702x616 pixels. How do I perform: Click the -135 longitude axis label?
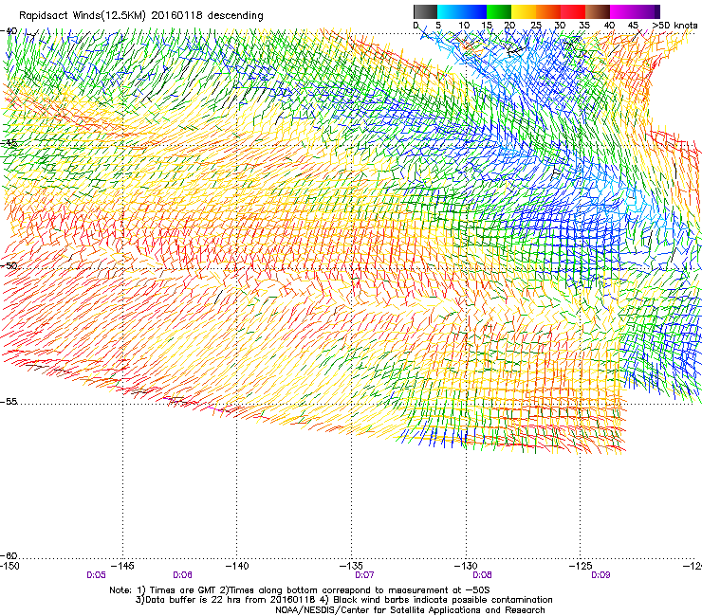[x=351, y=566]
